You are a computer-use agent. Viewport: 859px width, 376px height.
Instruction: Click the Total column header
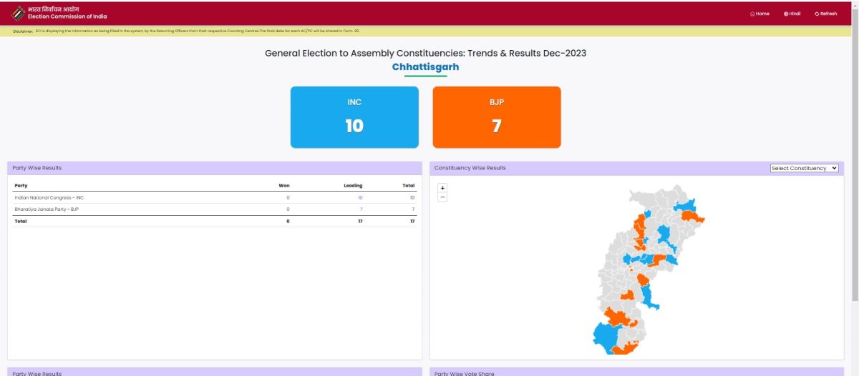coord(409,185)
